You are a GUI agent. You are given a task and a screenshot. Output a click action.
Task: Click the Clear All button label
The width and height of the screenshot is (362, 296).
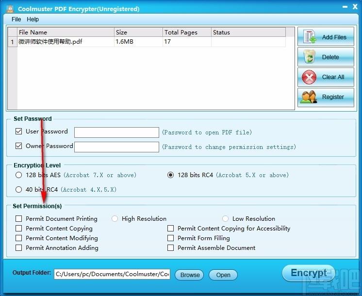pyautogui.click(x=333, y=77)
